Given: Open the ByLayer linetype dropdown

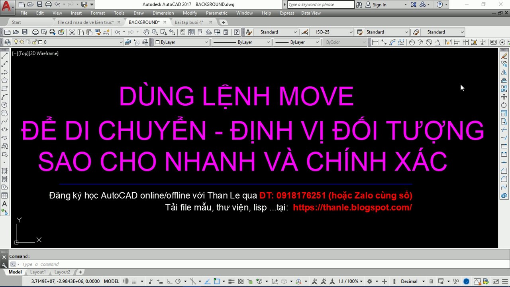Looking at the screenshot, I should (x=269, y=42).
